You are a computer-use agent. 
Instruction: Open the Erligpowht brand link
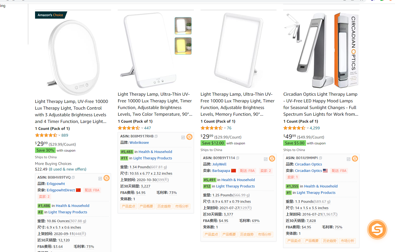tap(56, 184)
